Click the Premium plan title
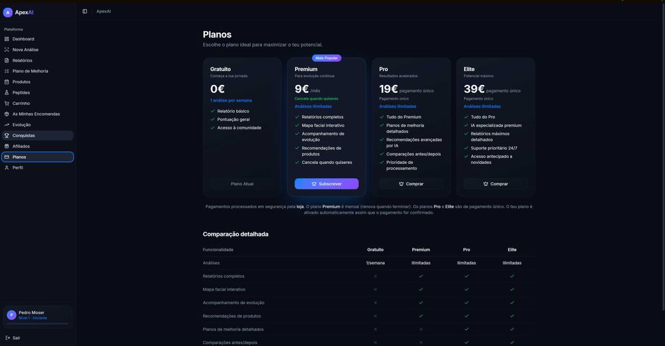 coord(306,69)
